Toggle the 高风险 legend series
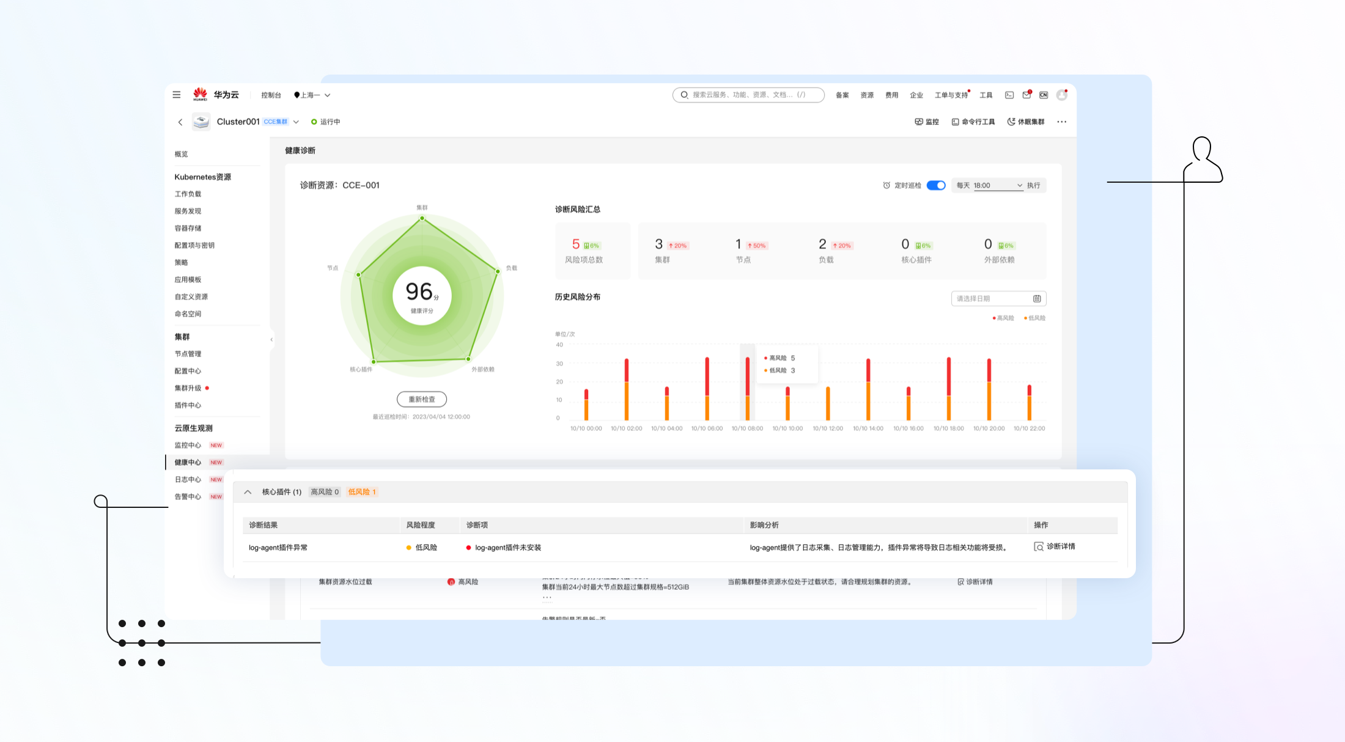1345x742 pixels. coord(1003,318)
